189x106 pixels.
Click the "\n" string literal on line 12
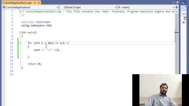(49, 50)
